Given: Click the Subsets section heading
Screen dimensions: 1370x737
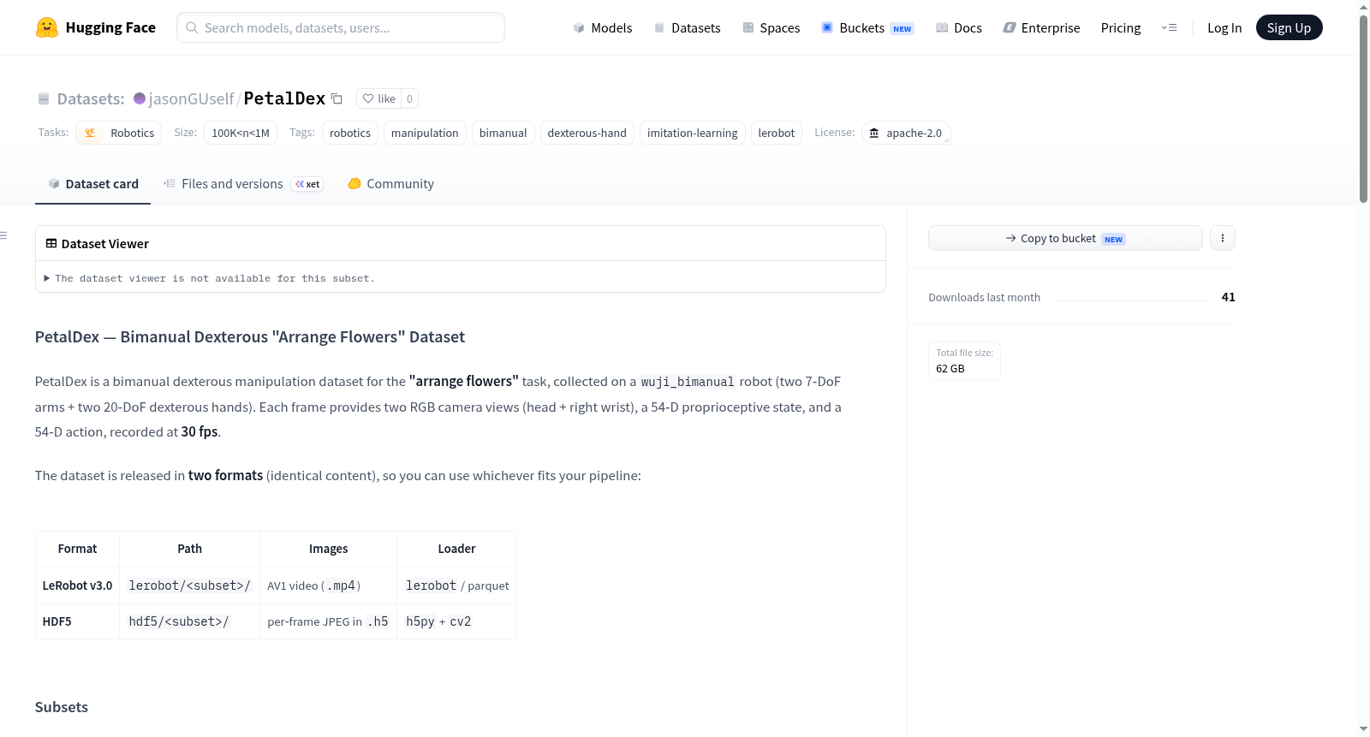Looking at the screenshot, I should point(62,707).
